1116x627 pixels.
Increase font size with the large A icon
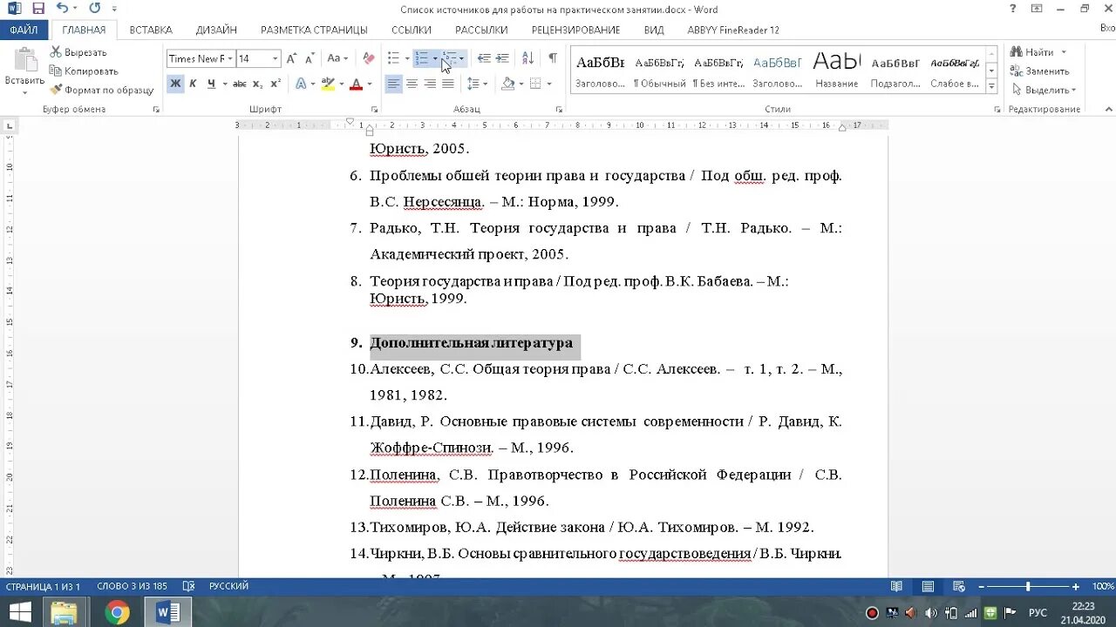coord(291,58)
